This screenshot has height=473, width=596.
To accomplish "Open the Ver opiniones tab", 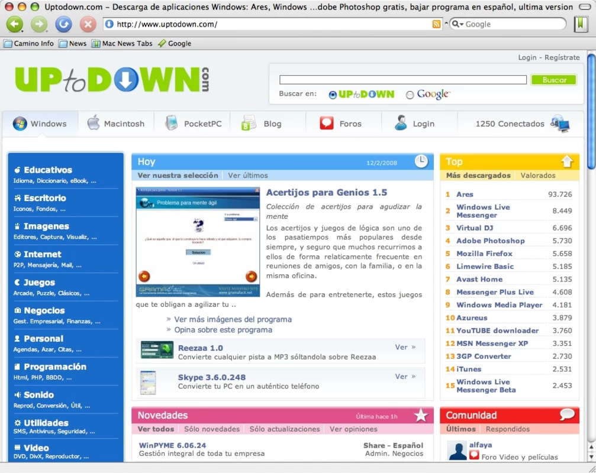I will (x=353, y=429).
